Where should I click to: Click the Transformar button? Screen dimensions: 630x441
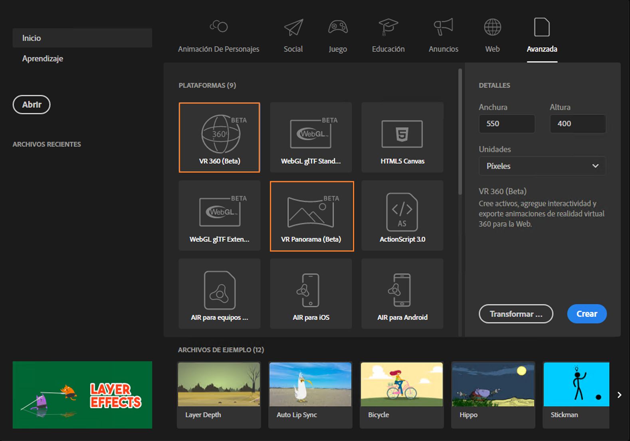pyautogui.click(x=516, y=314)
